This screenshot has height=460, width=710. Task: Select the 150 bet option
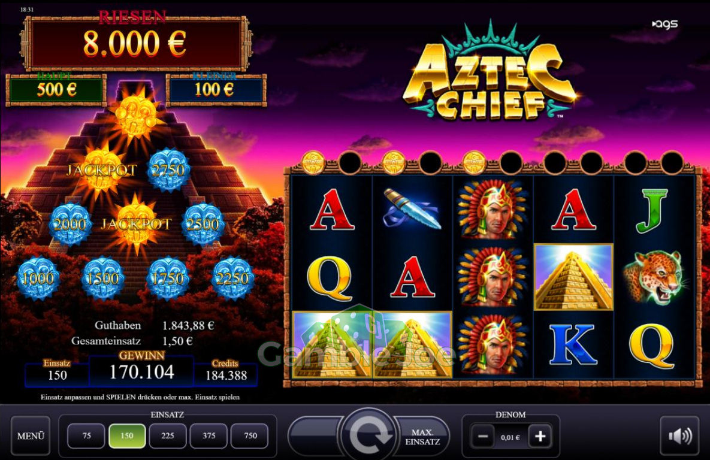(x=127, y=435)
